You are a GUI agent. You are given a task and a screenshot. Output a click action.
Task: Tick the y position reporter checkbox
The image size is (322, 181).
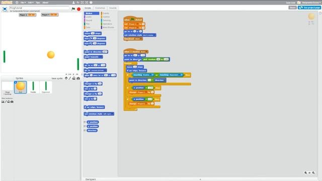(85, 126)
